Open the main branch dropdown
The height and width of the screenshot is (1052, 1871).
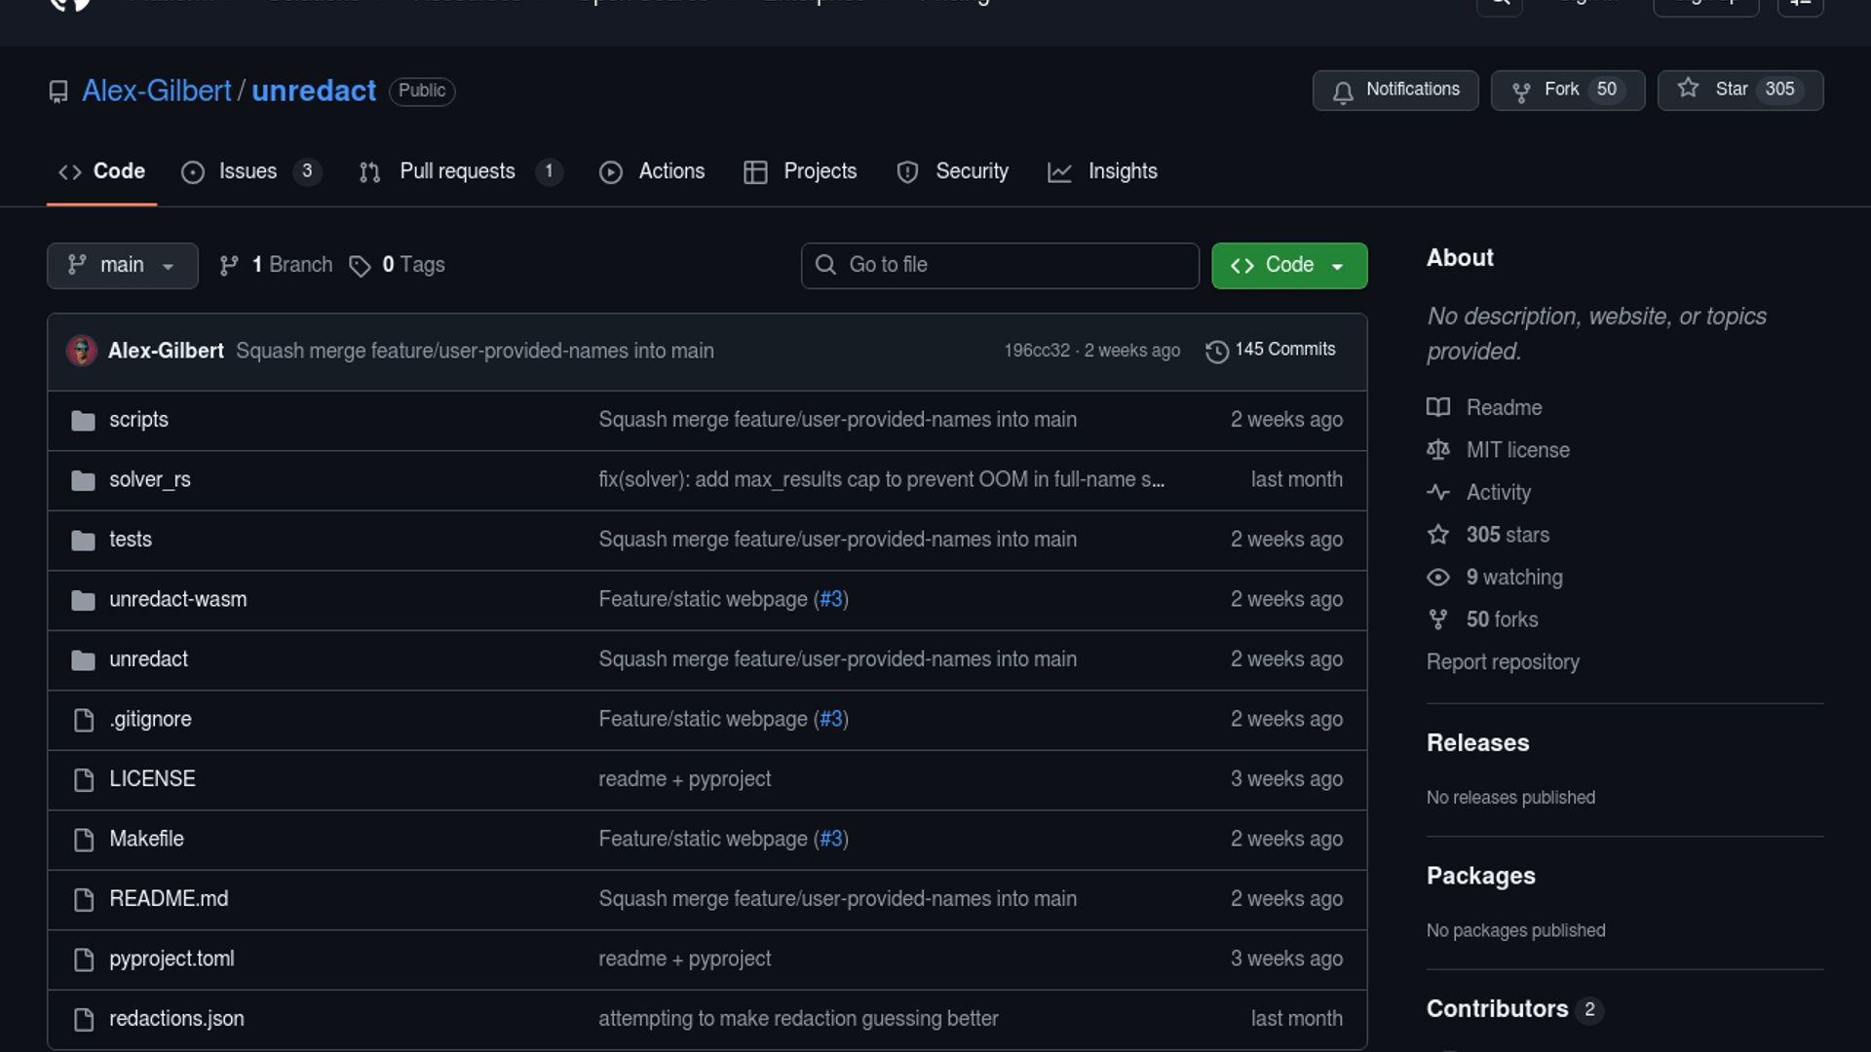[122, 265]
